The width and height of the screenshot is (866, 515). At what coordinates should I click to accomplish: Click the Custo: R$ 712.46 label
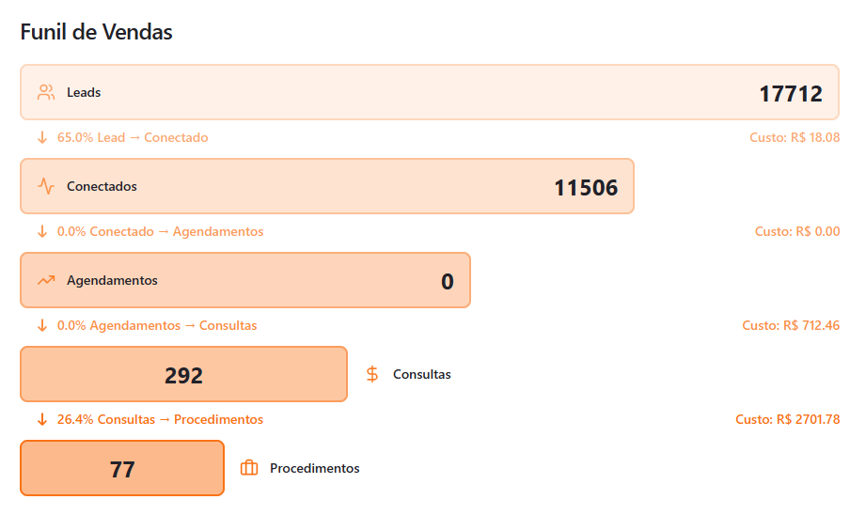[x=791, y=325]
